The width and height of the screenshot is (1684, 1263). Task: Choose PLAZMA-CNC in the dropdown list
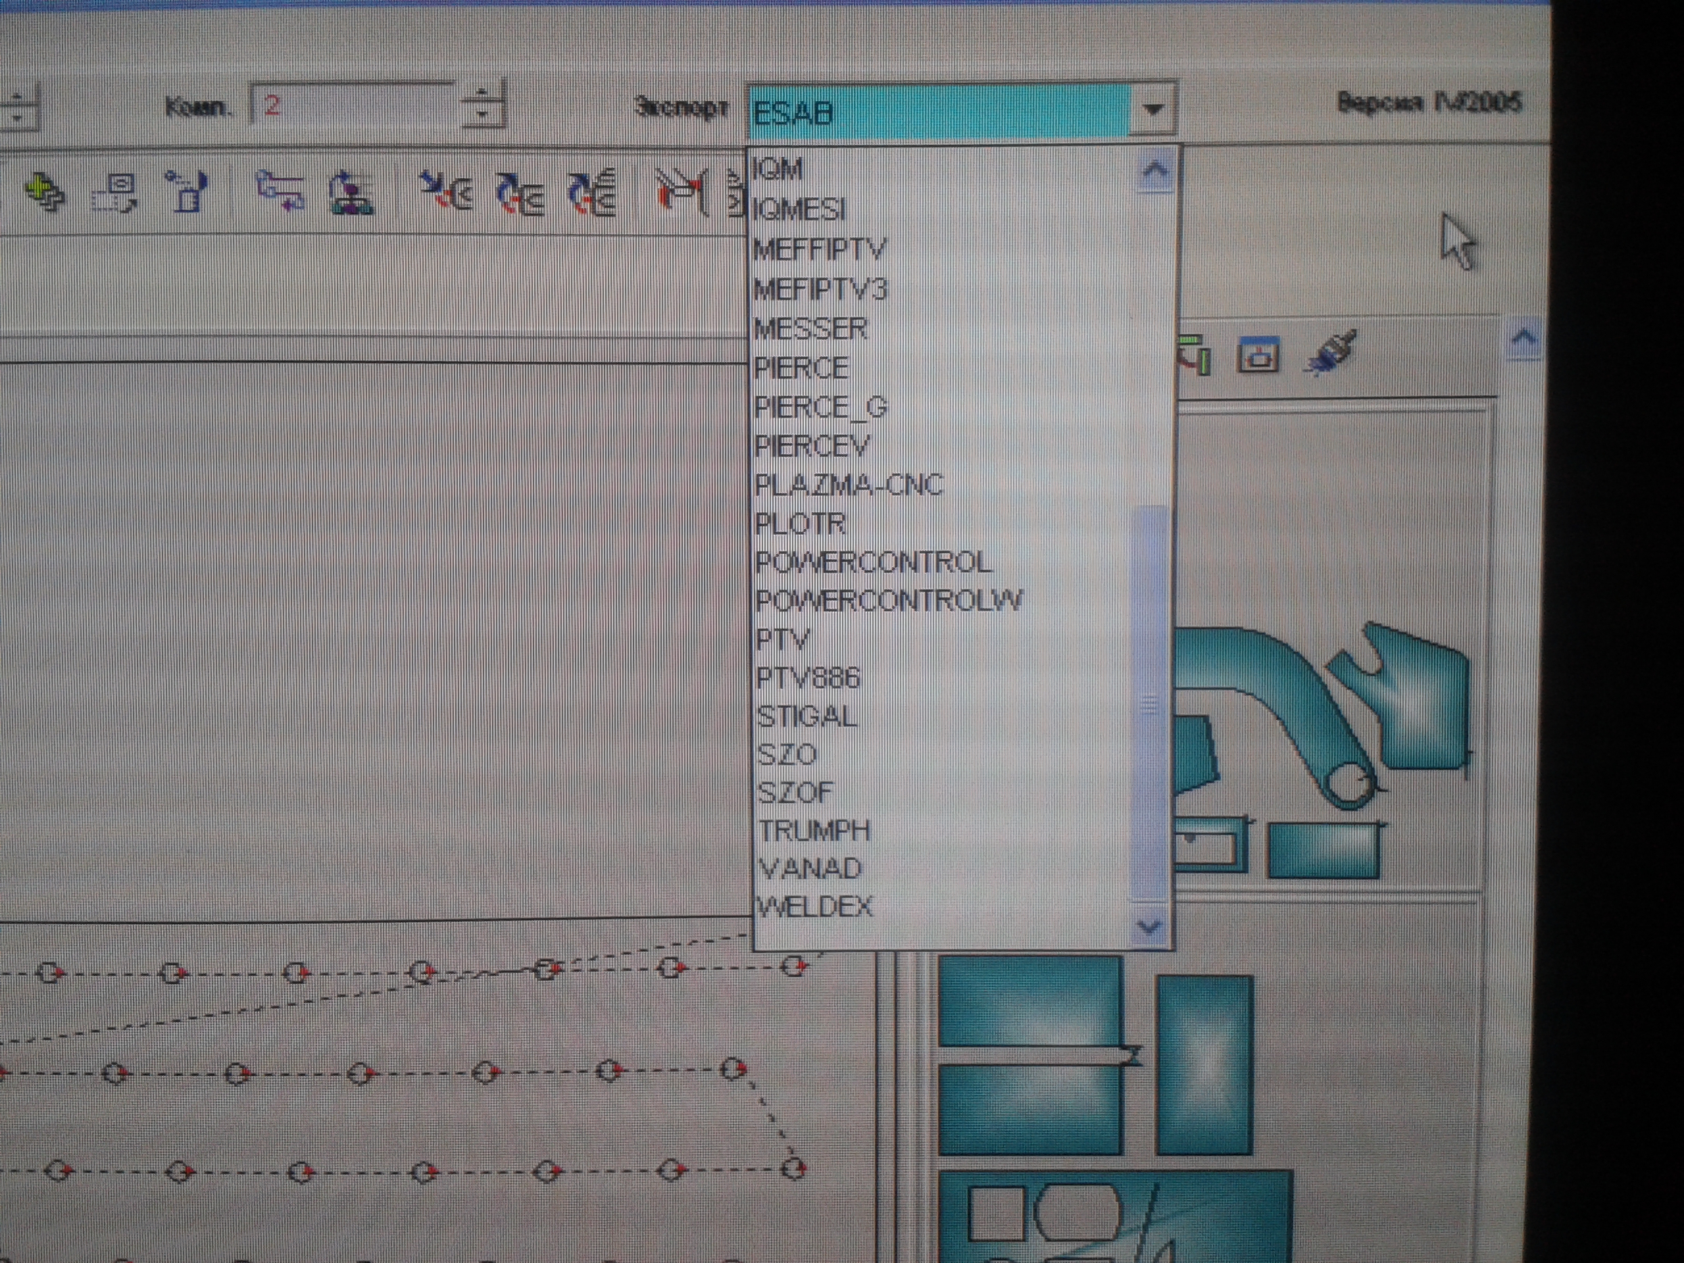(x=849, y=485)
